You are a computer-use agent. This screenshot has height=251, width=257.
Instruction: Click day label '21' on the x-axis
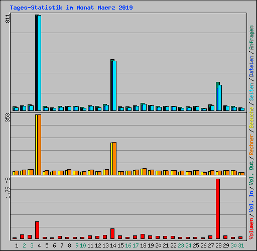click(x=166, y=245)
